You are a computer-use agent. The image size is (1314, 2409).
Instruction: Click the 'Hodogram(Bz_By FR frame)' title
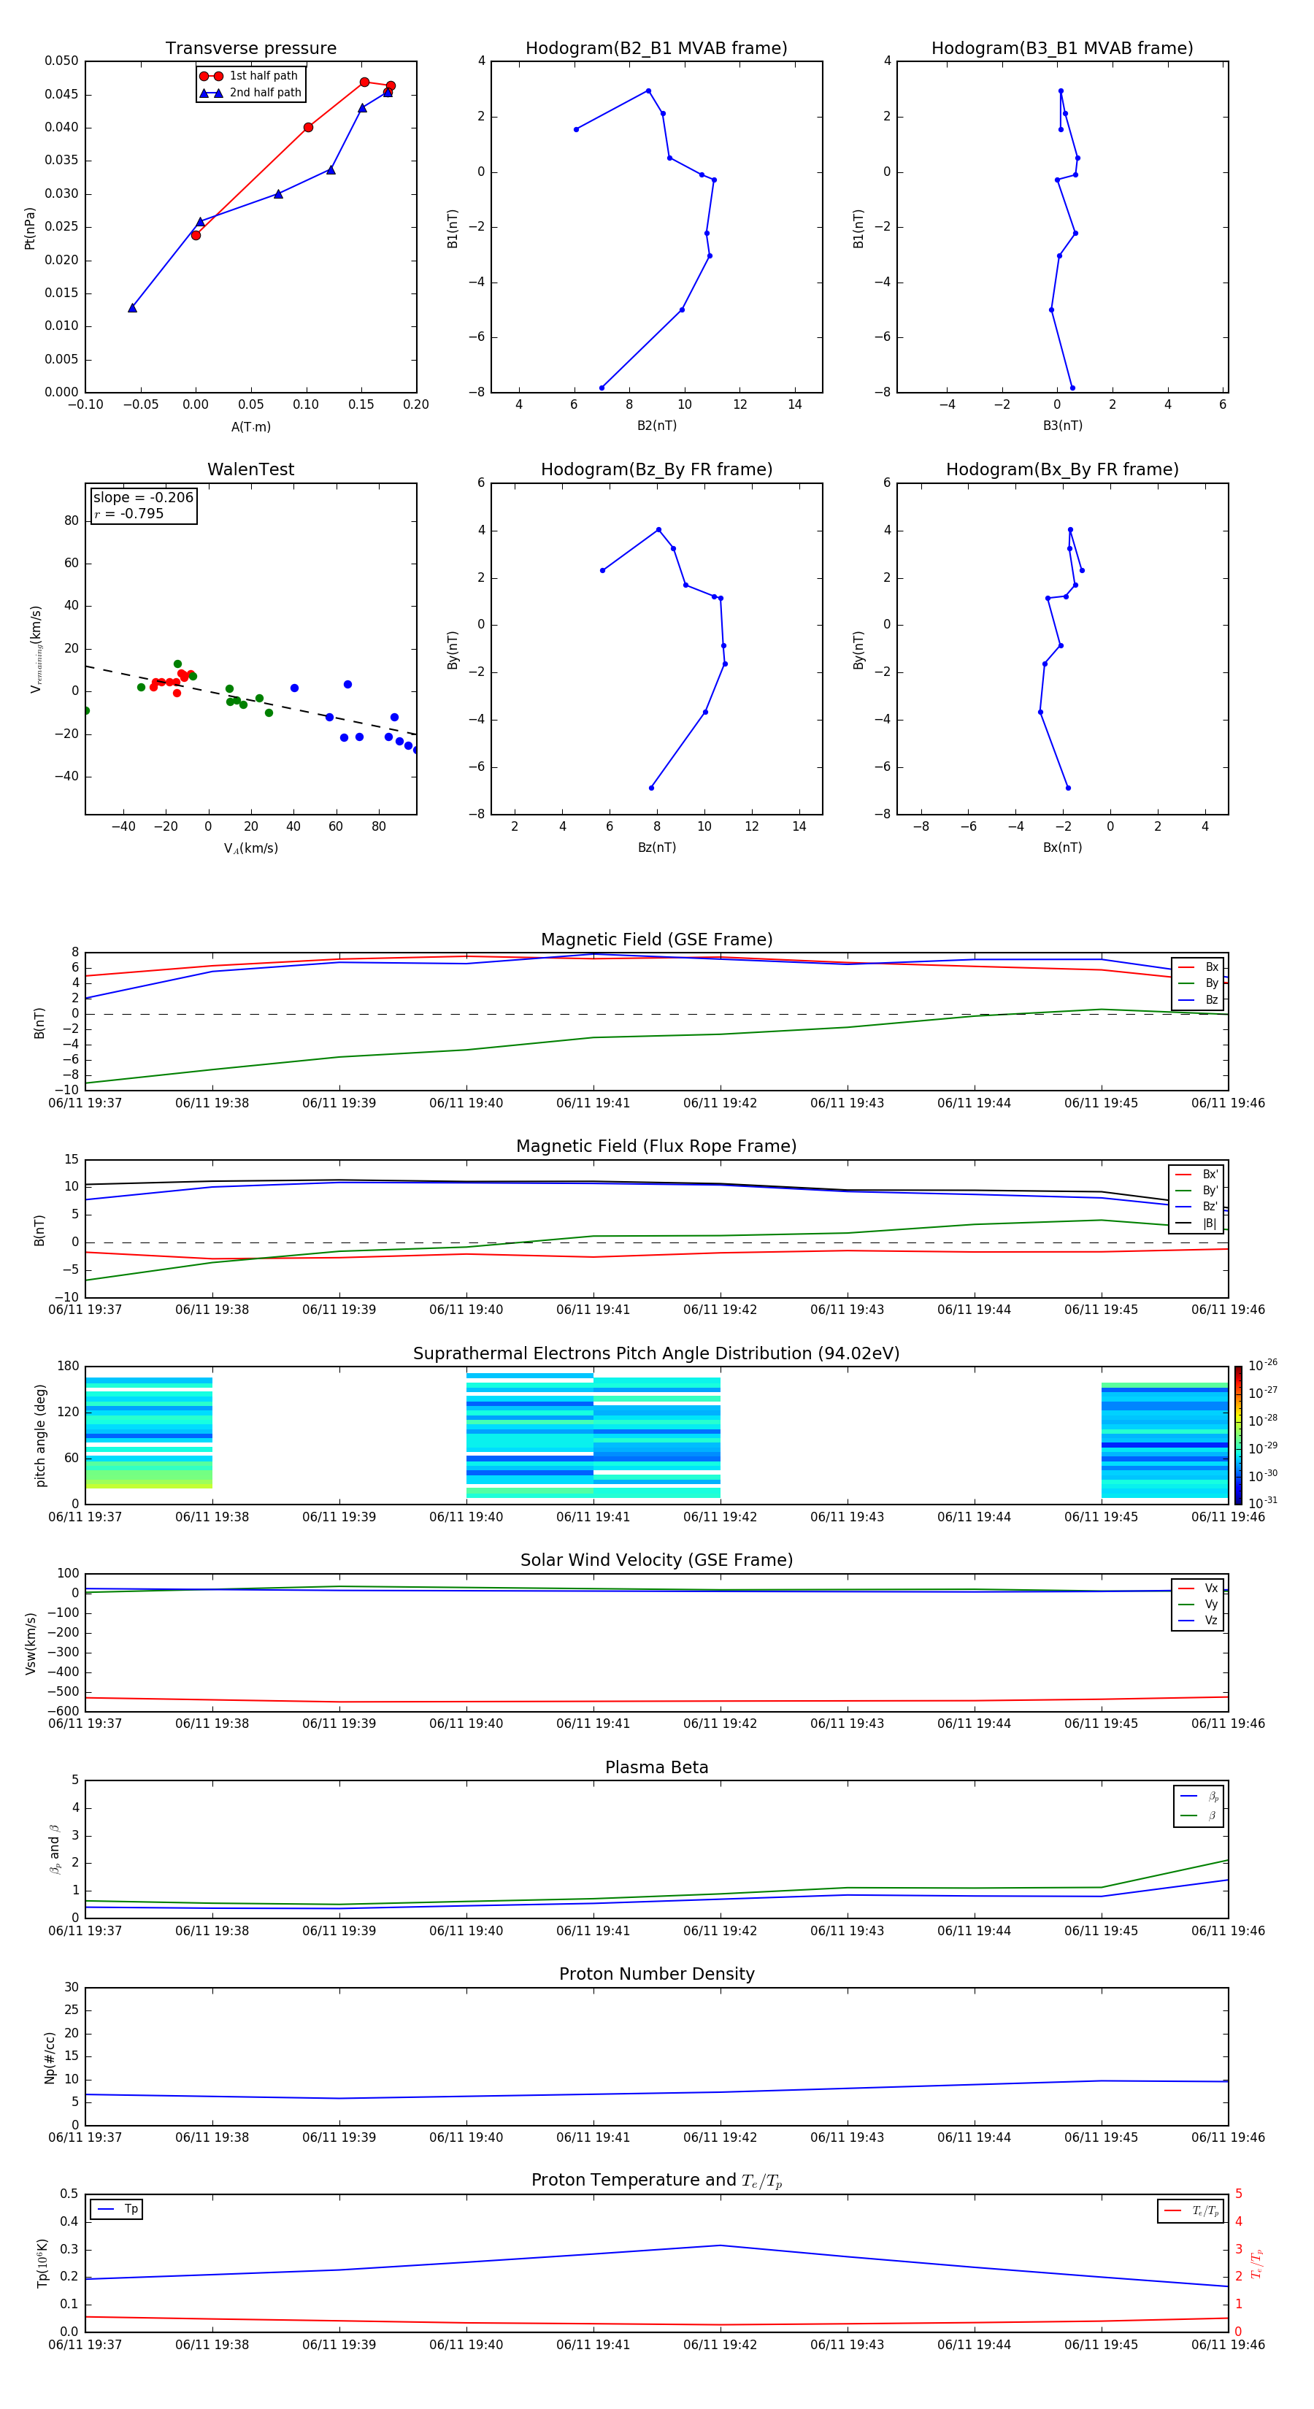[656, 469]
